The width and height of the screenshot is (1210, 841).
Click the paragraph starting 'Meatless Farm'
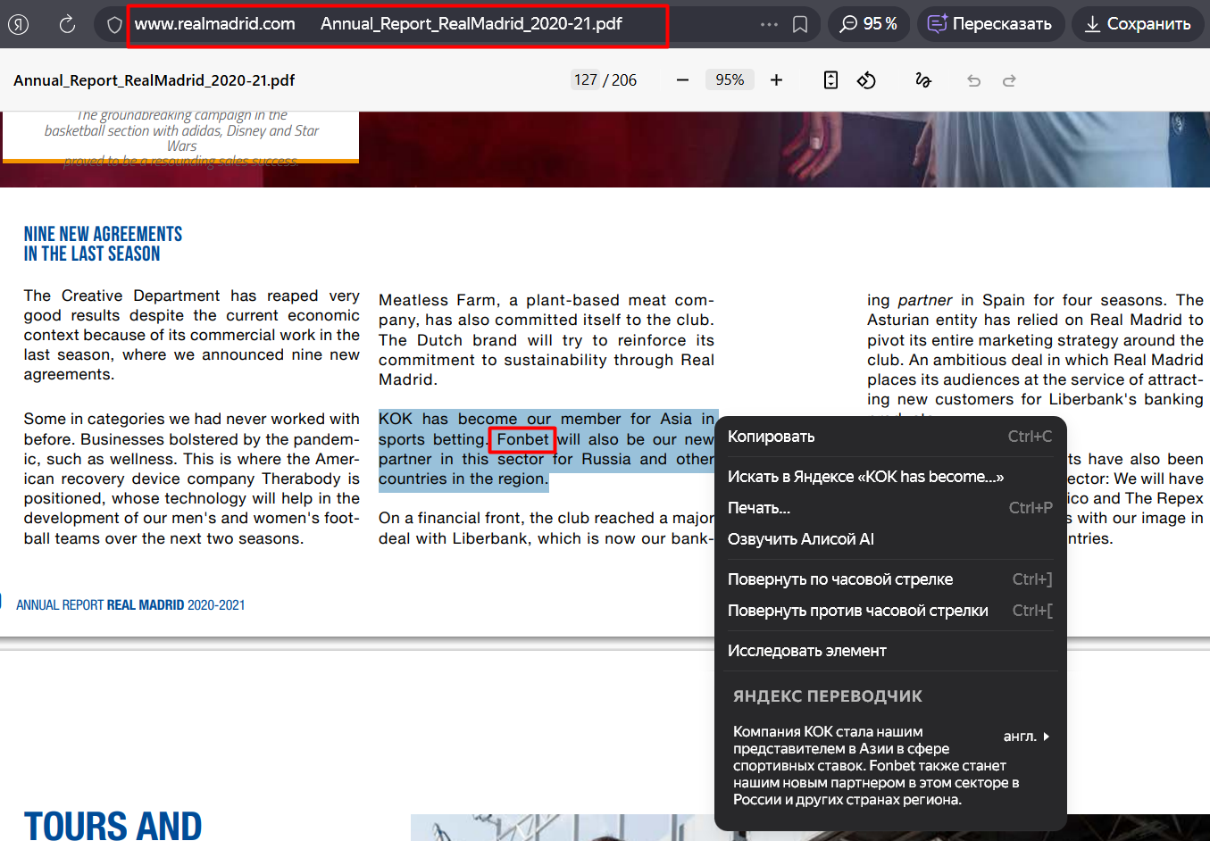coord(547,340)
